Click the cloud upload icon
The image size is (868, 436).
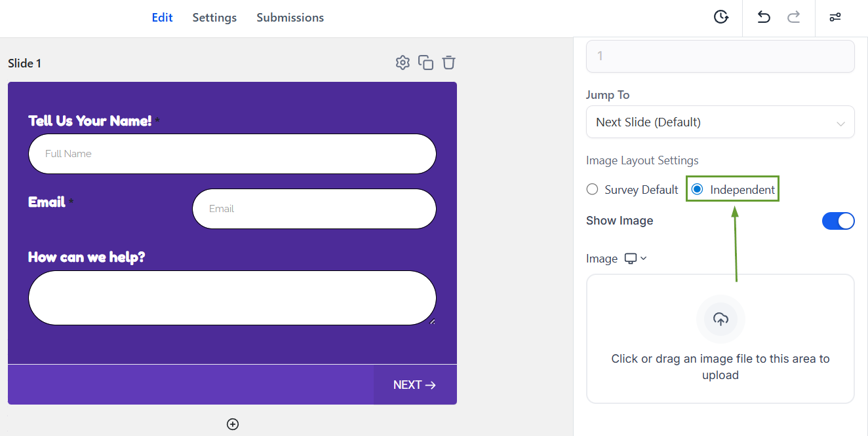click(x=720, y=319)
